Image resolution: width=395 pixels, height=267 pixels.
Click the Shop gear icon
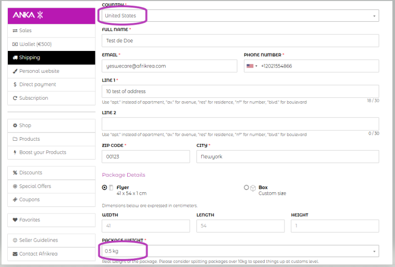pyautogui.click(x=15, y=125)
